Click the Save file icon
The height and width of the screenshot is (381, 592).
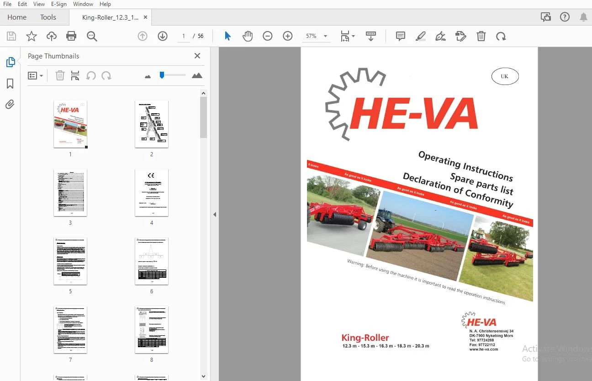point(11,37)
